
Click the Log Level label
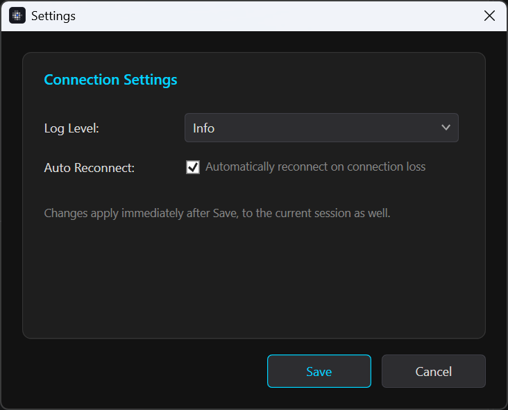[x=71, y=128]
